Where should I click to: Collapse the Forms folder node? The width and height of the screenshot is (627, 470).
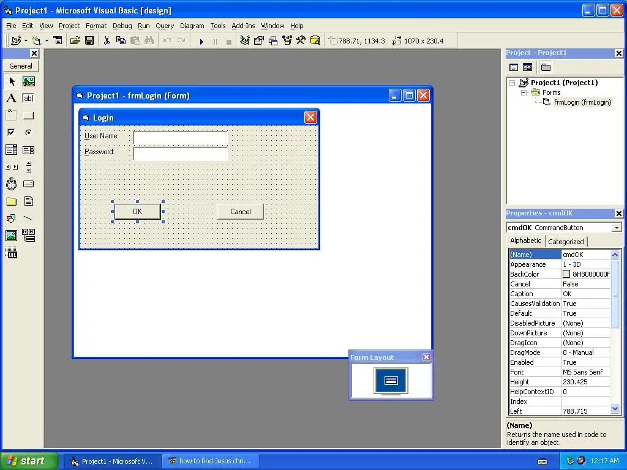pyautogui.click(x=524, y=92)
